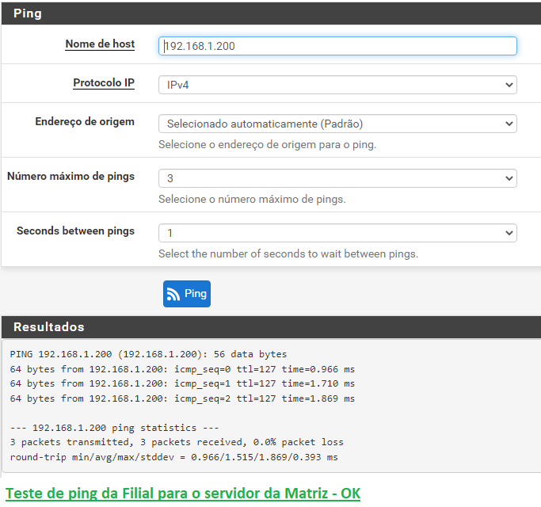Open the Número máximo de pings dropdown
Screen dimensions: 541x507
click(x=337, y=178)
